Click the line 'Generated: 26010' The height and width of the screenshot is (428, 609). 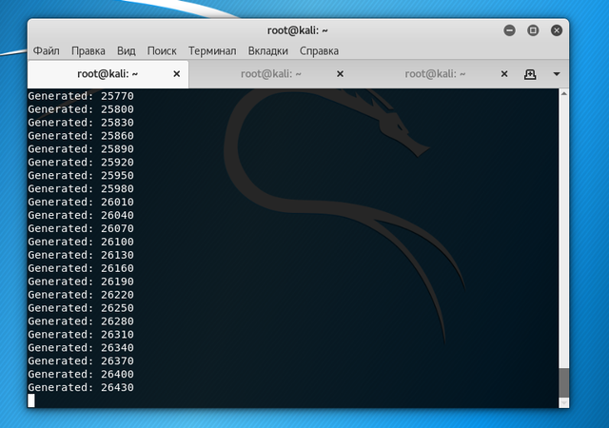(x=81, y=202)
